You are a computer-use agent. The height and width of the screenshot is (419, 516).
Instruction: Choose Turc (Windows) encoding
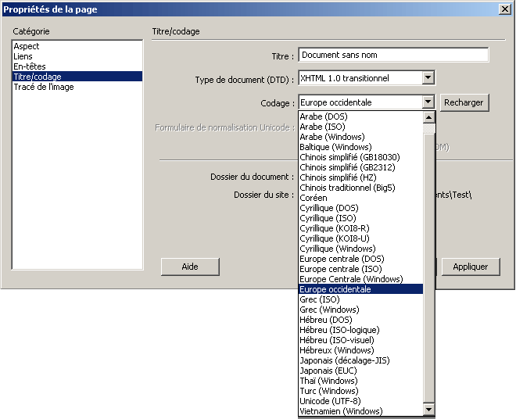(x=360, y=391)
